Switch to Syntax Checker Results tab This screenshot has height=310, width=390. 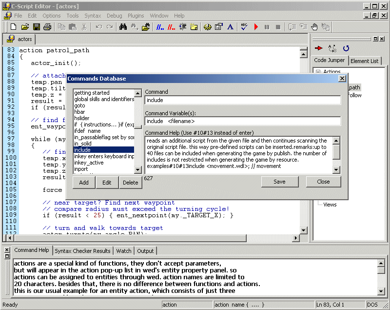point(82,250)
